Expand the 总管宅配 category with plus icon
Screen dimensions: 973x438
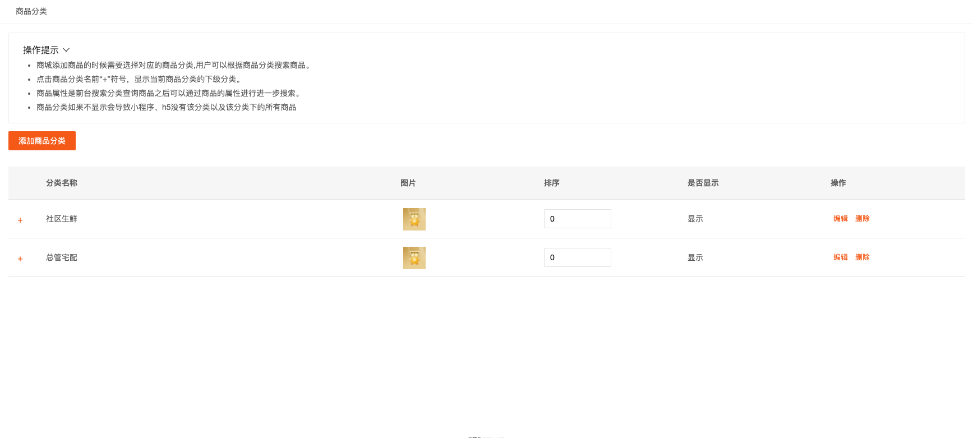20,259
